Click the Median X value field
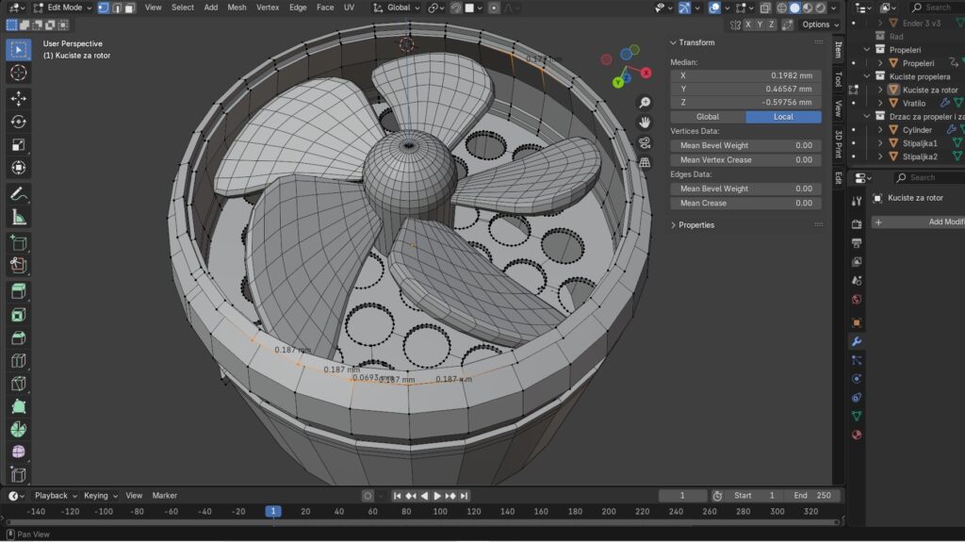The image size is (965, 542). tap(746, 75)
